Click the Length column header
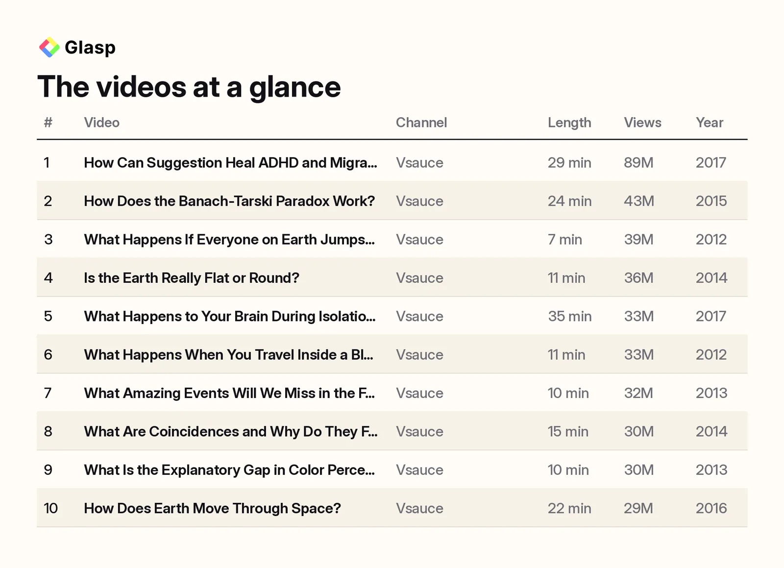 tap(569, 123)
